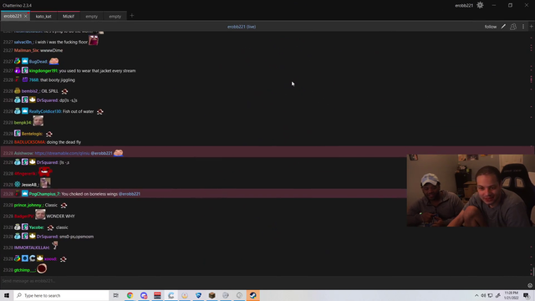Screen dimensions: 535x301
Task: Click username gtchimp__
Action: 24,270
